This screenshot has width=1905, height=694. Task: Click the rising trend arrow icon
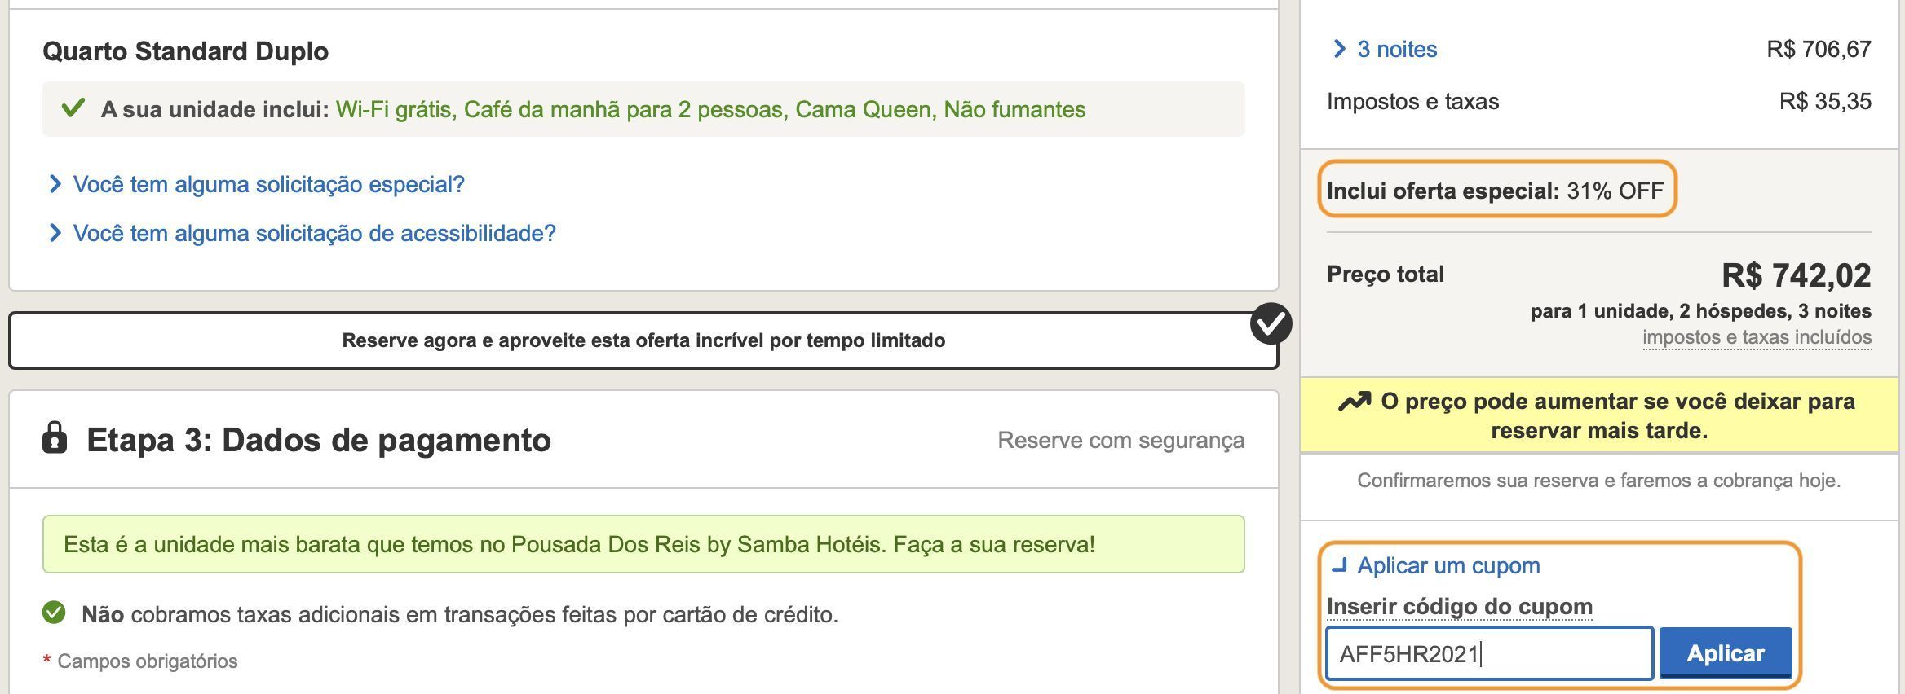[1355, 402]
